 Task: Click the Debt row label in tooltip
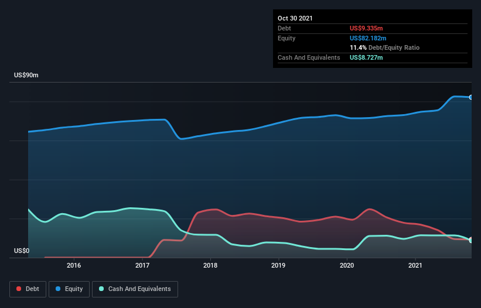point(284,28)
